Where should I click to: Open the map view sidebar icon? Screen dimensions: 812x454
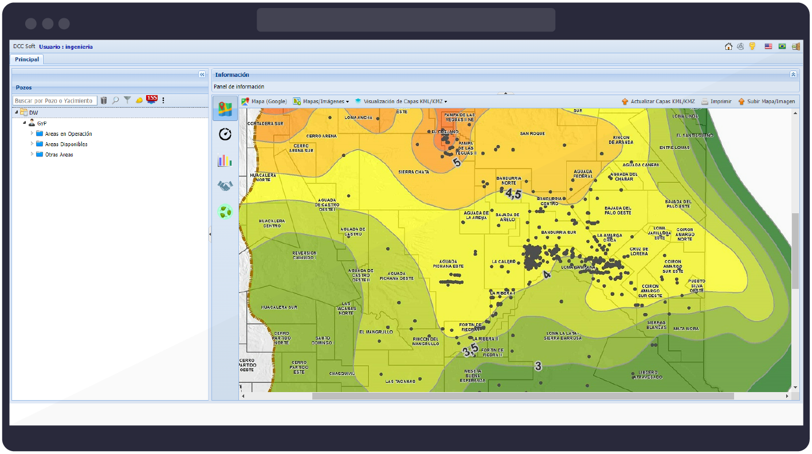[225, 108]
